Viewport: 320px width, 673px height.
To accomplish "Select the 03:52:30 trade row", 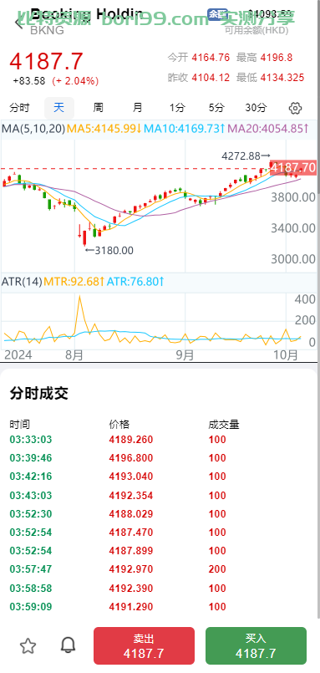I will [x=160, y=514].
